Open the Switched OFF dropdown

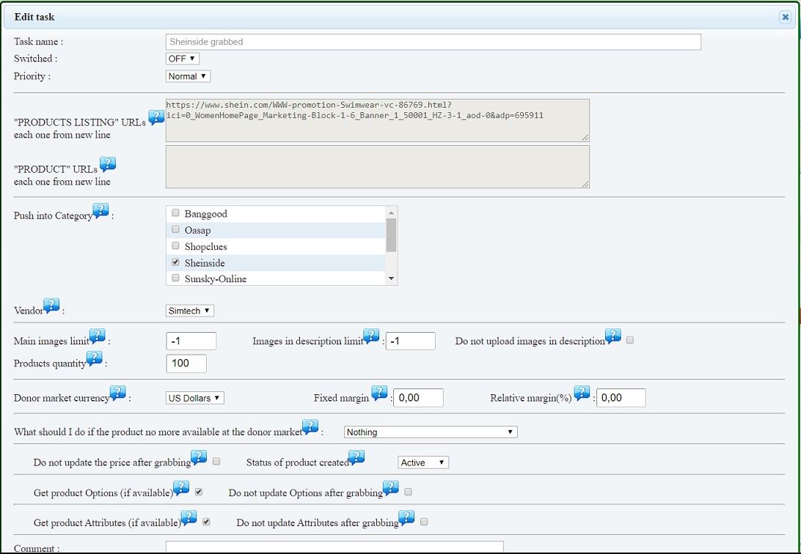tap(183, 59)
